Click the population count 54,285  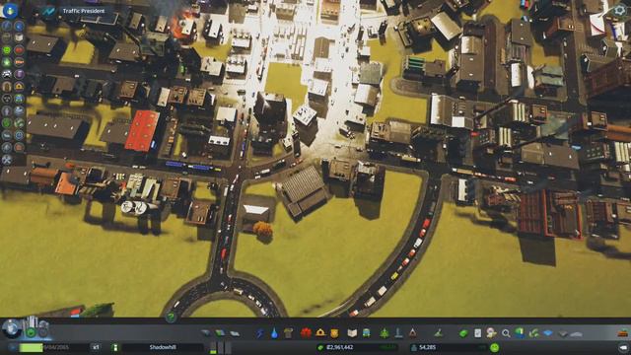427,347
